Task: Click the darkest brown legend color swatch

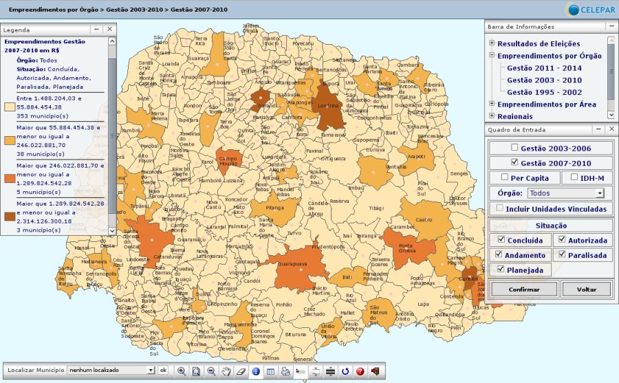Action: coord(10,216)
